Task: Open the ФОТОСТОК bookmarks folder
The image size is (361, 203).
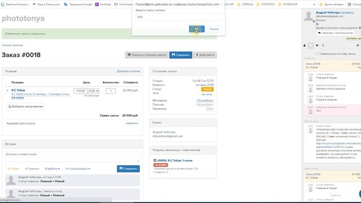Action: (x=266, y=5)
